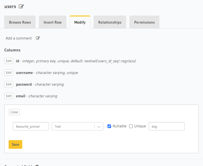Click Edit for the username column
The height and width of the screenshot is (166, 203).
click(9, 73)
